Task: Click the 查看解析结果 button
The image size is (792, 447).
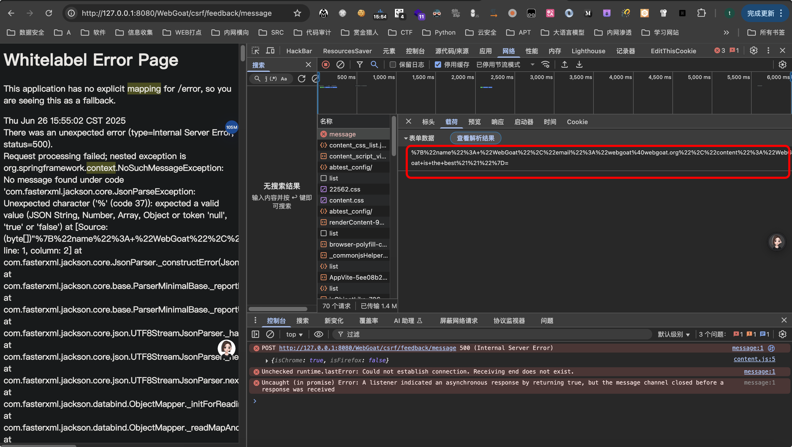Action: (x=475, y=138)
